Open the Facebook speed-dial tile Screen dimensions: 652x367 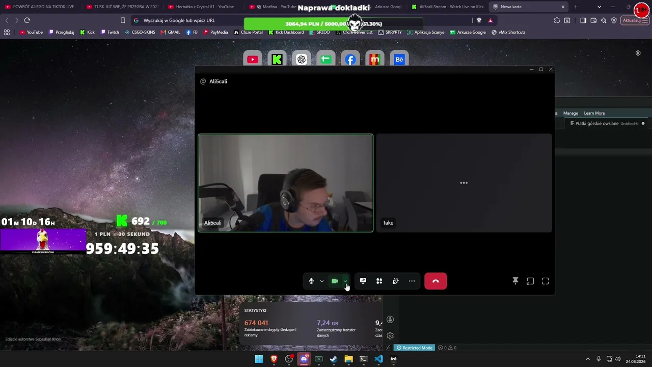click(x=350, y=60)
